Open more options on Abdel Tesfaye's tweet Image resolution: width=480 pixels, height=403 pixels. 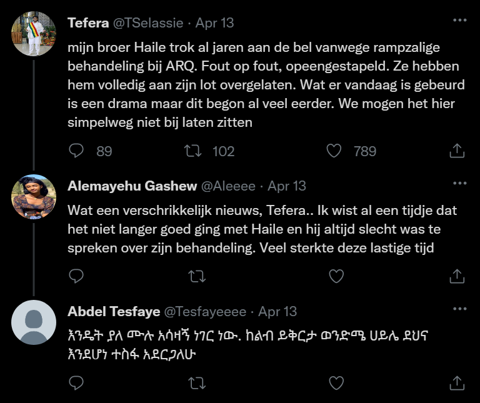point(459,309)
